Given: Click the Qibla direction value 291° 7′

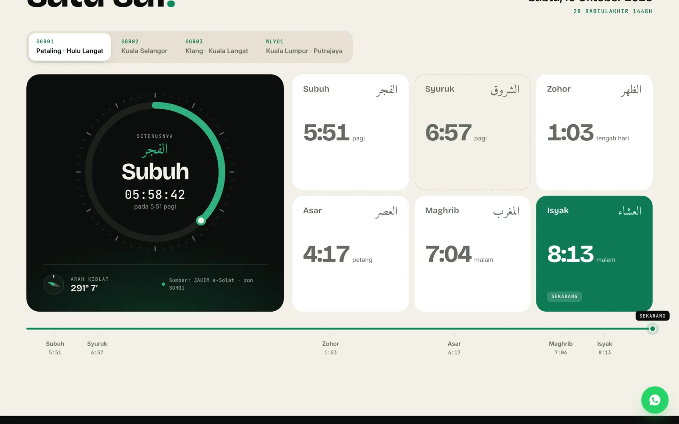Looking at the screenshot, I should (84, 288).
